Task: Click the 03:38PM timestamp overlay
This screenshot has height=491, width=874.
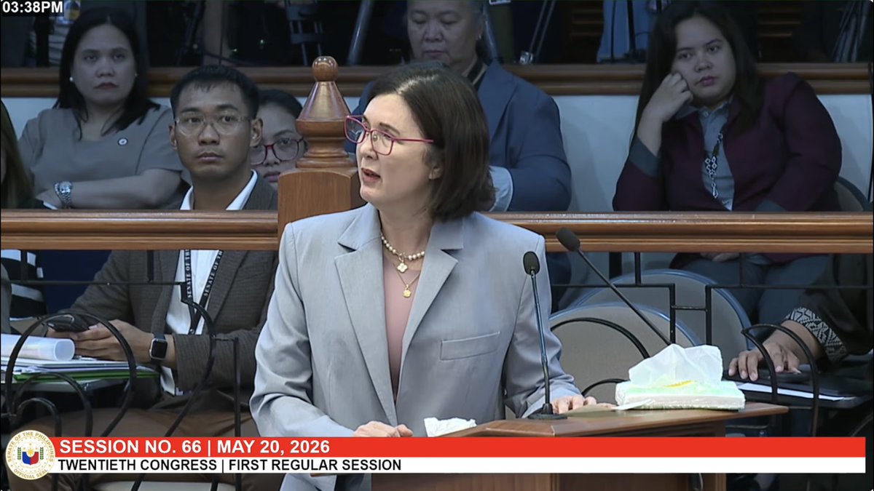Action: point(32,7)
